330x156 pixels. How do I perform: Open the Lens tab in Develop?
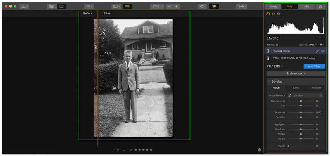click(x=296, y=88)
